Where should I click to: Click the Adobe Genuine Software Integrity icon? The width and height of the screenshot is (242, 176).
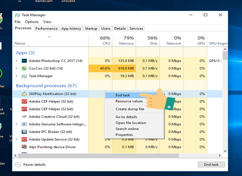tap(24, 124)
